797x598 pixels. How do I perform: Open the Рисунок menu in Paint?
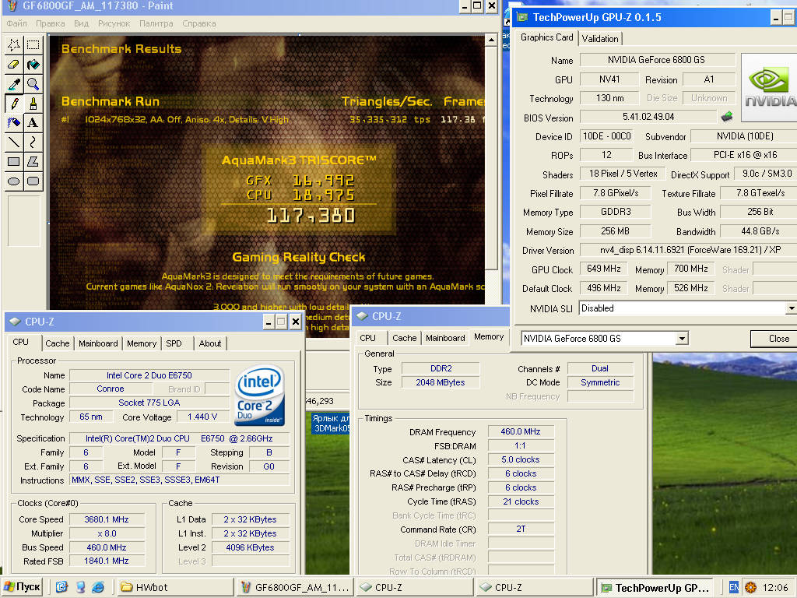click(114, 23)
